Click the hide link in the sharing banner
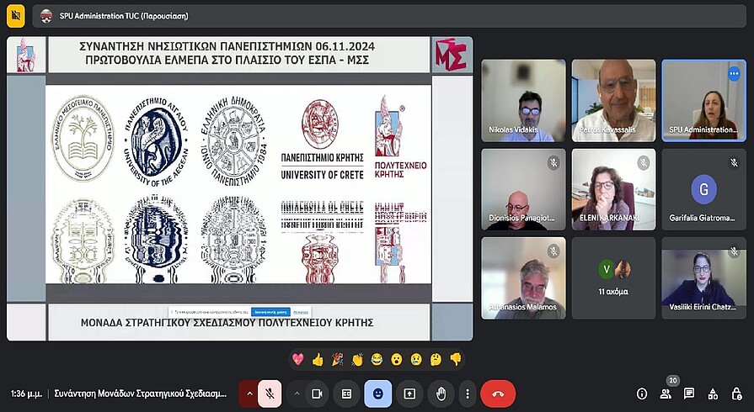The width and height of the screenshot is (754, 412). click(301, 312)
